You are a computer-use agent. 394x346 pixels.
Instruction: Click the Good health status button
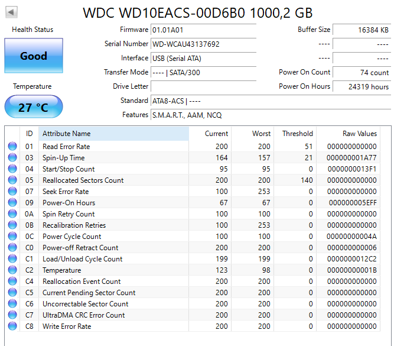point(33,56)
